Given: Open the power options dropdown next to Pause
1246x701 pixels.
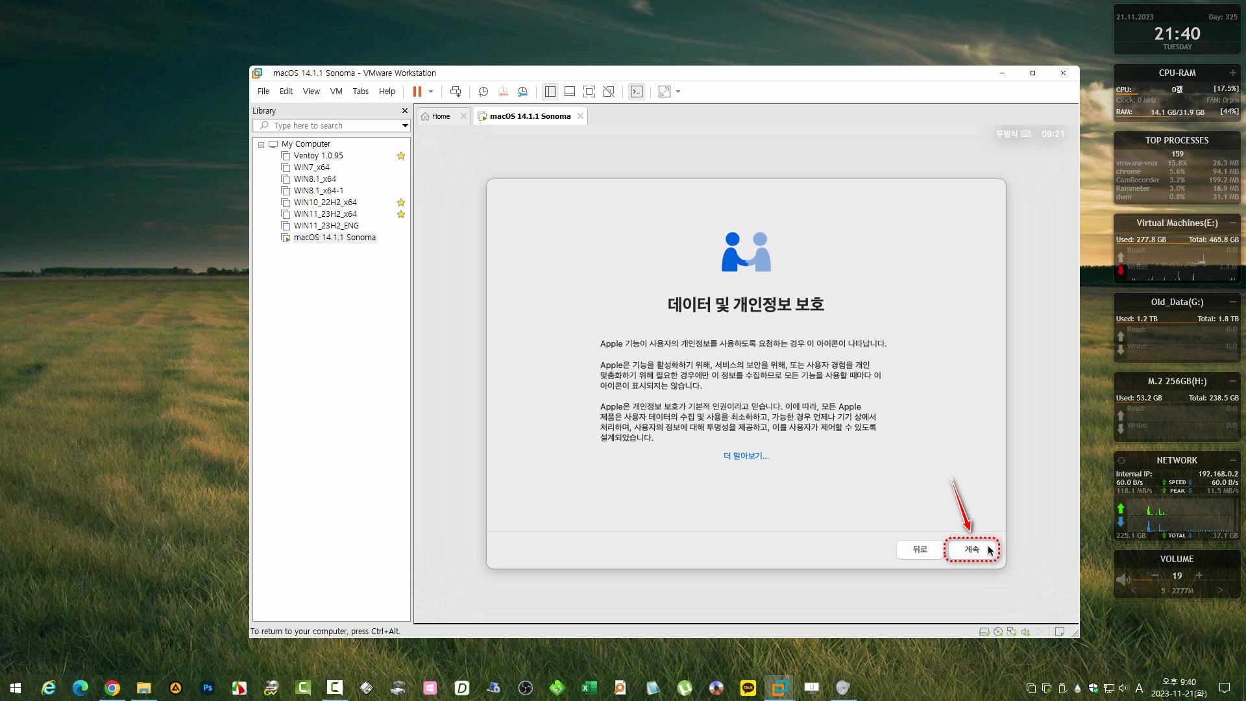Looking at the screenshot, I should [431, 92].
